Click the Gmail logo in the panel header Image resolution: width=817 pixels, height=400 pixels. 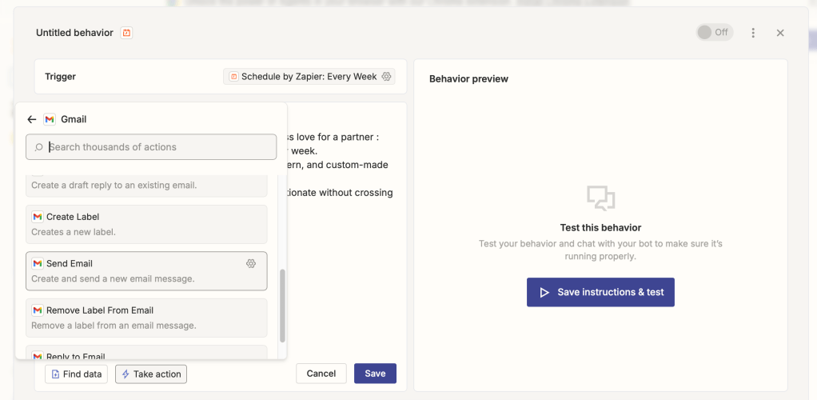[50, 119]
